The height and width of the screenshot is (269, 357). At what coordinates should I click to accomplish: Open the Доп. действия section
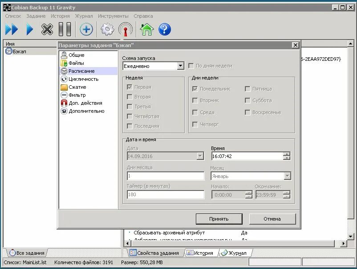coord(85,103)
